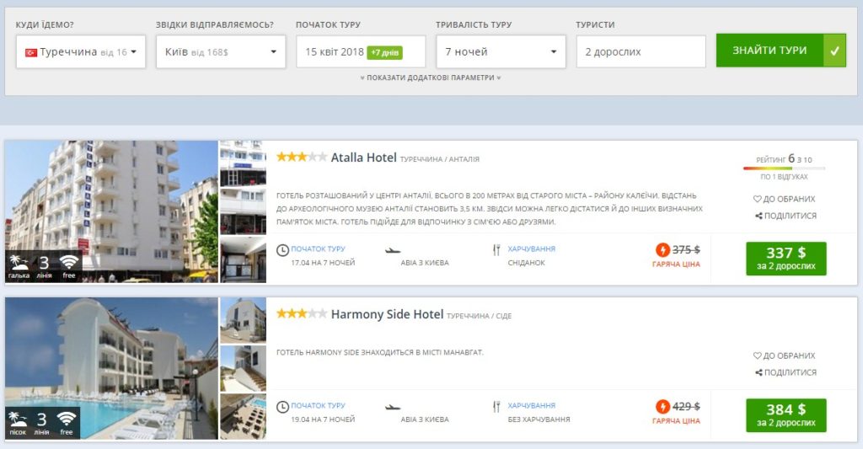This screenshot has width=863, height=449.
Task: Toggle the checkmark on the search button
Action: (x=834, y=51)
